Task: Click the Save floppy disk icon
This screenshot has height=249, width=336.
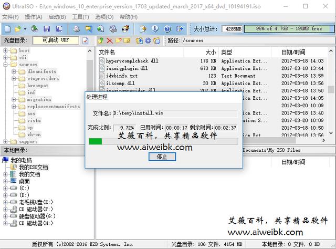Action: click(47, 29)
